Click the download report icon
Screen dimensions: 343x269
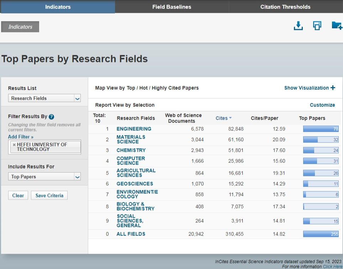(x=298, y=26)
